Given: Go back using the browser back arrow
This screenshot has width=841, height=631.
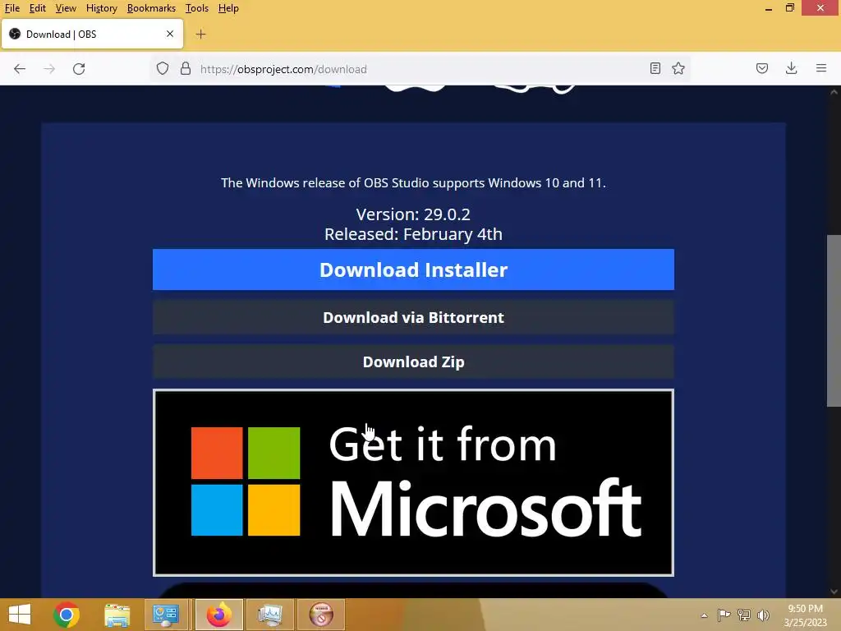Looking at the screenshot, I should (x=20, y=69).
